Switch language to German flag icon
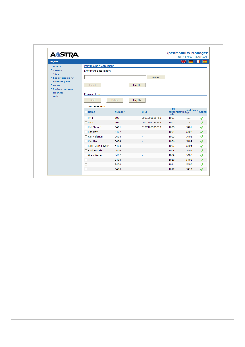Screen dimensions: 245x347 coord(191,62)
